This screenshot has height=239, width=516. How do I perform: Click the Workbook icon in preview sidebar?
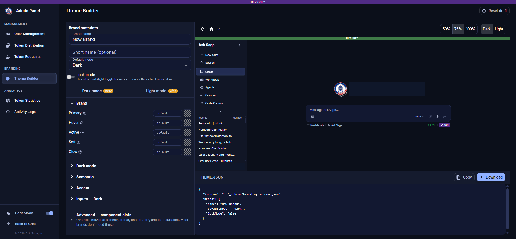point(202,80)
